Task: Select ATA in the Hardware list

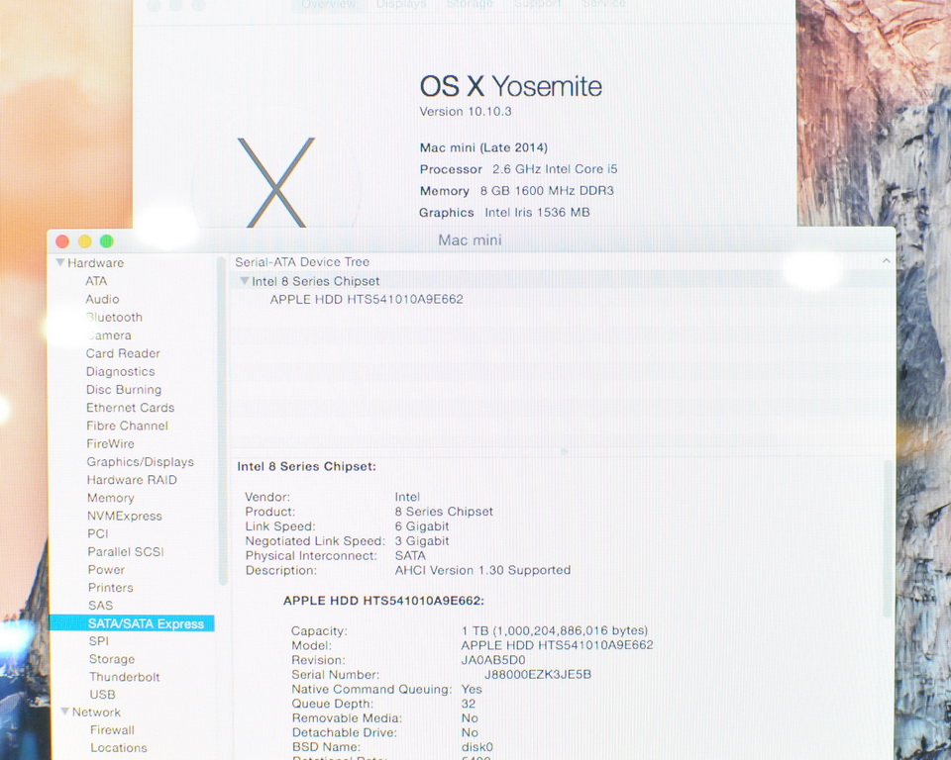Action: (x=96, y=281)
